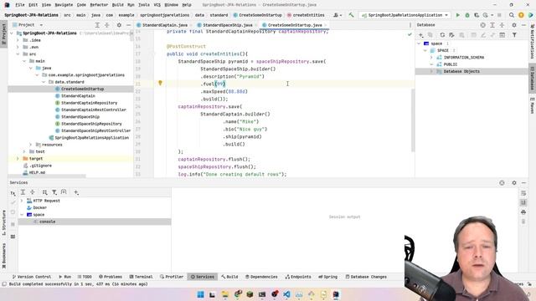Open the Refactor menu
This screenshot has width=536, height=301.
99,5
